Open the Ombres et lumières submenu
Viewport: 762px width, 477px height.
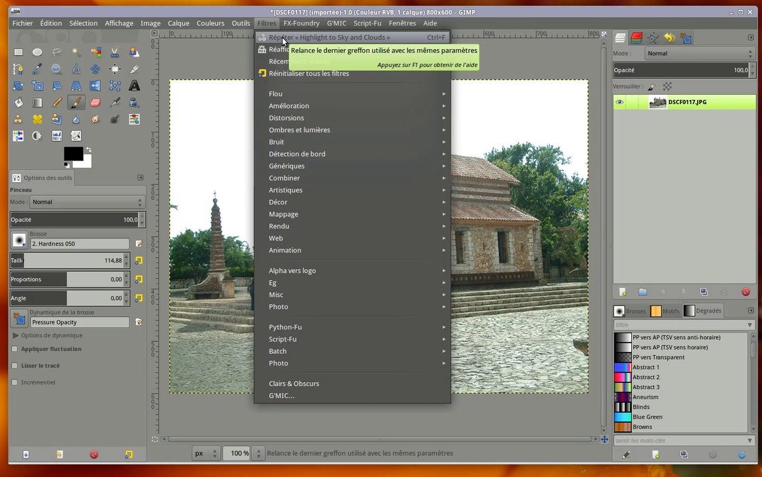pyautogui.click(x=352, y=130)
